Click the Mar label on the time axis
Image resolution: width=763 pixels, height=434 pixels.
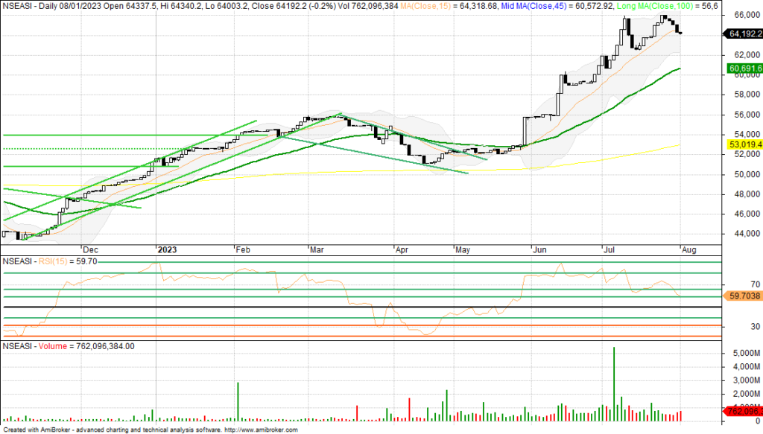coord(316,250)
